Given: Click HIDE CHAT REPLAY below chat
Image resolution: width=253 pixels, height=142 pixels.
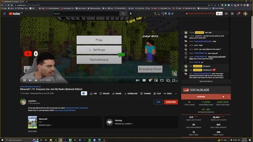Looking at the screenshot, I should click(x=206, y=82).
